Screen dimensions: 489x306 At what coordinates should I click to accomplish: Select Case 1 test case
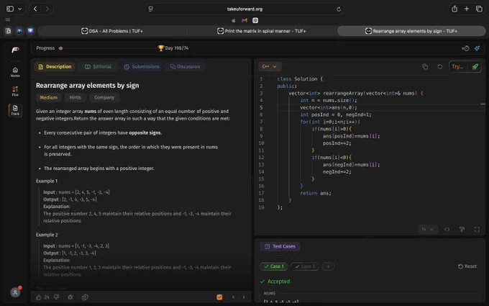pos(273,266)
